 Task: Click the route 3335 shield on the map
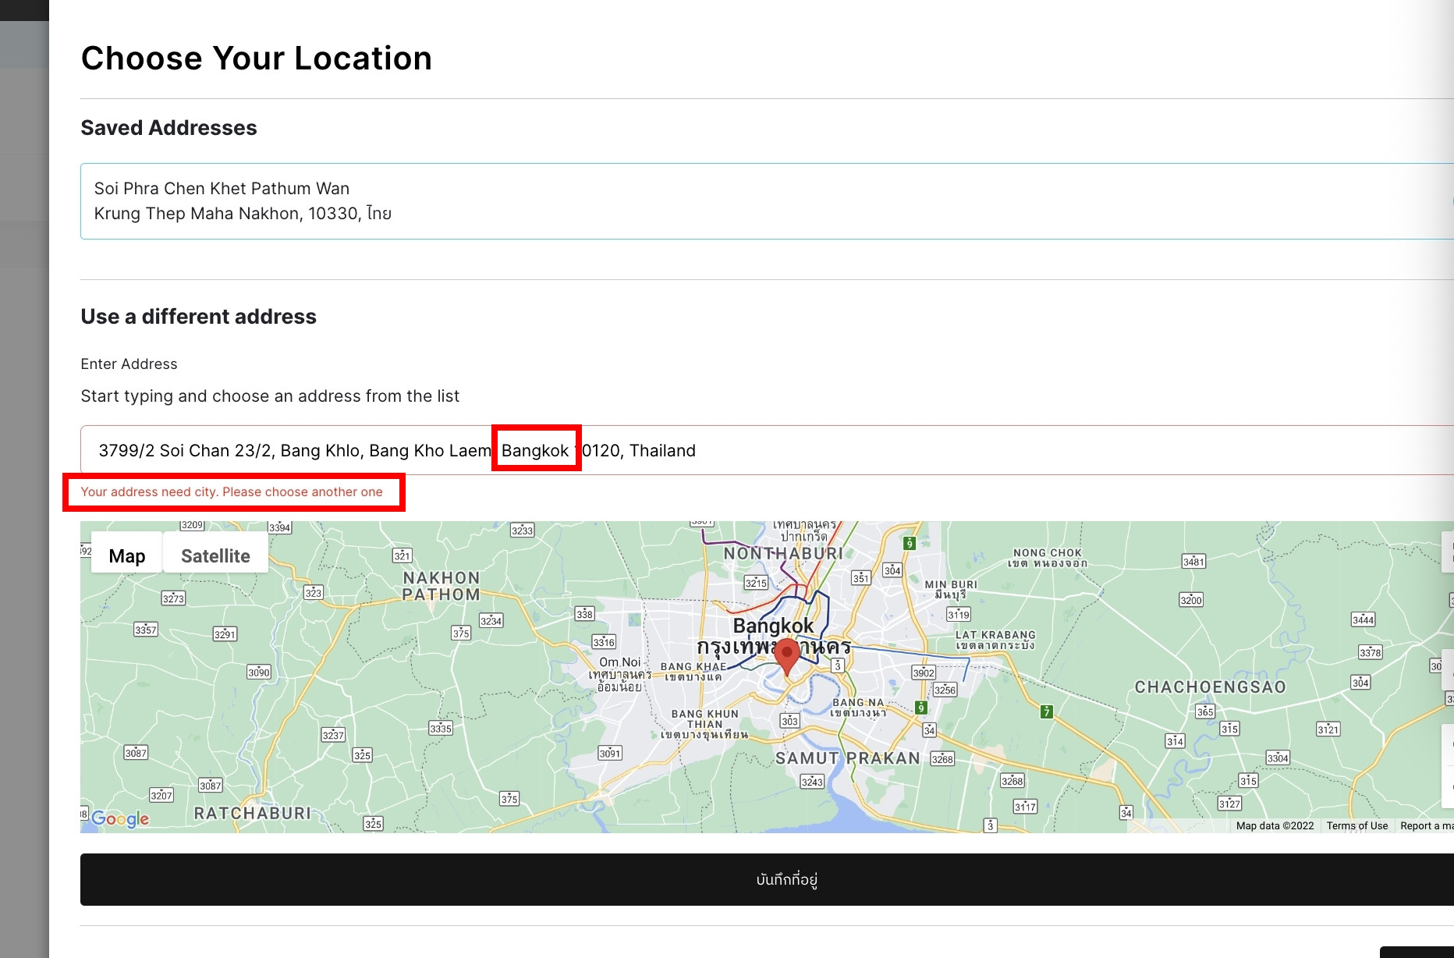441,728
